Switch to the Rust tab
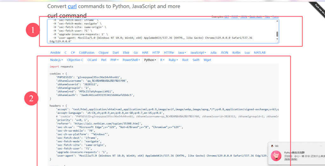The height and width of the screenshot is (166, 325). [x=185, y=60]
